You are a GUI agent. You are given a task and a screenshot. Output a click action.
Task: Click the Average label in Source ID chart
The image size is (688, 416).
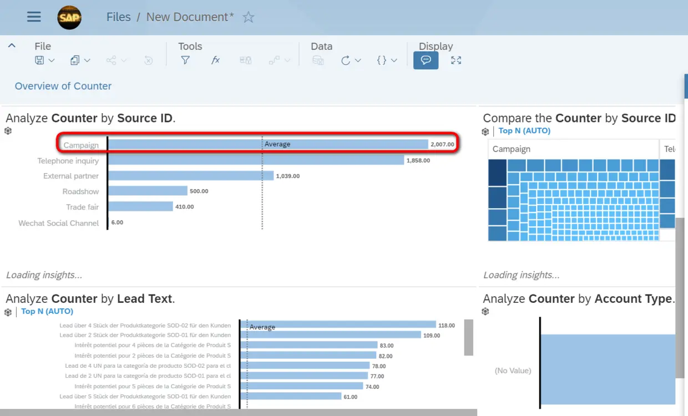(277, 144)
